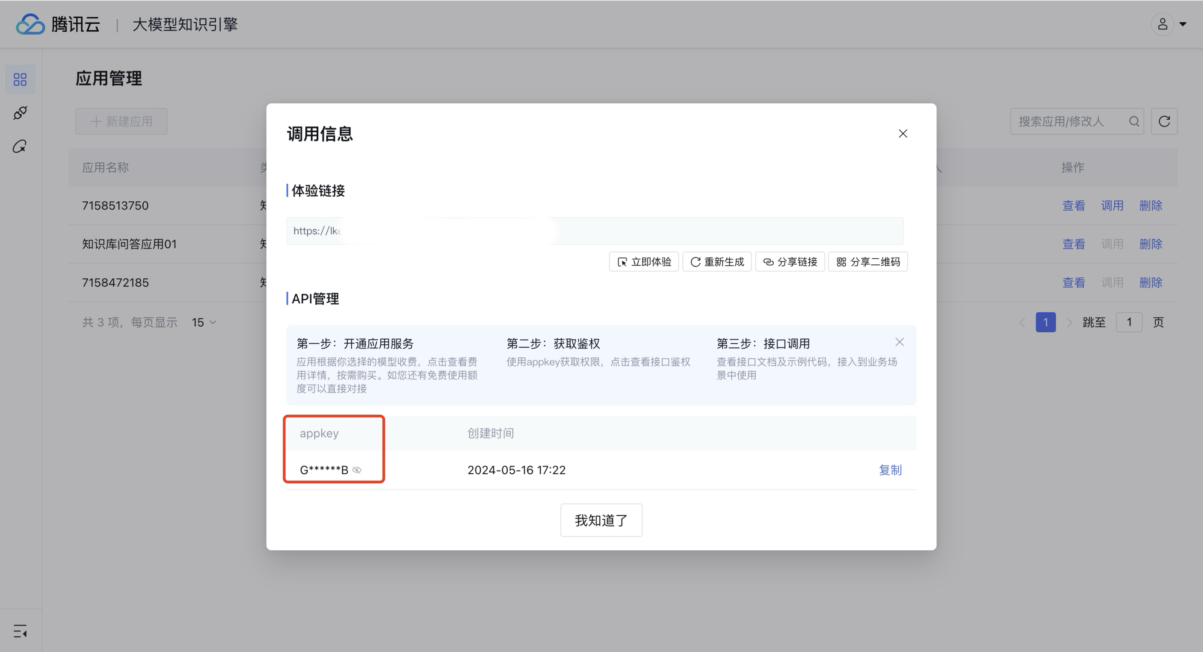Open user account avatar menu
Viewport: 1203px width, 652px height.
click(1163, 24)
